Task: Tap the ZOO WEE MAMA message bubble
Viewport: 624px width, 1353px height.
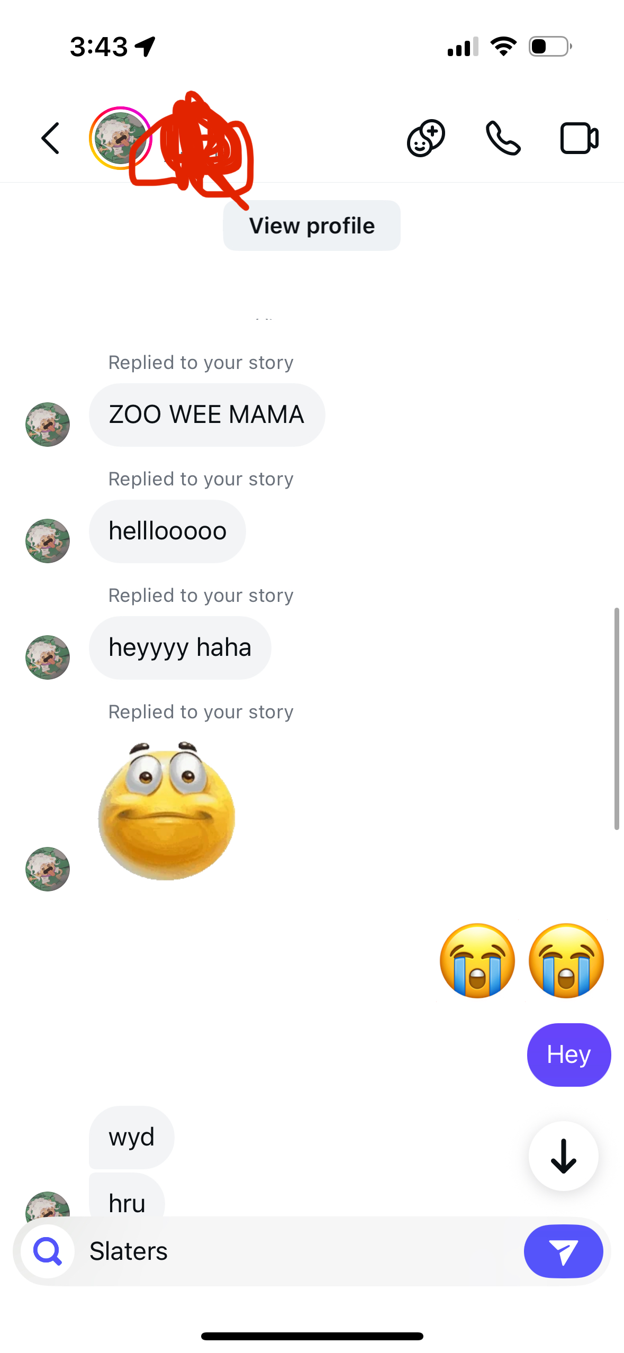Action: (x=206, y=414)
